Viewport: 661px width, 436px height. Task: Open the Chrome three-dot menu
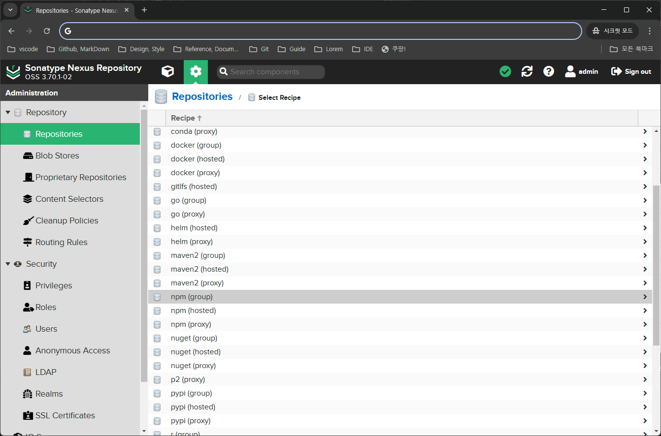click(650, 31)
